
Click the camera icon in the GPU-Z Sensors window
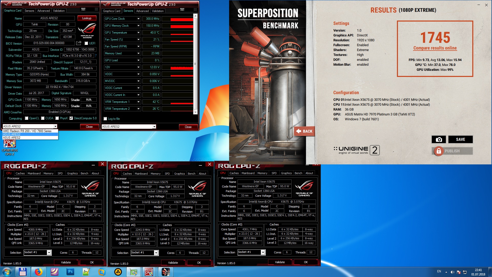[x=182, y=10]
